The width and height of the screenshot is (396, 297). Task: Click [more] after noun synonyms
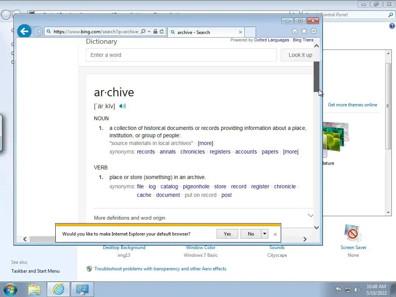click(x=291, y=152)
